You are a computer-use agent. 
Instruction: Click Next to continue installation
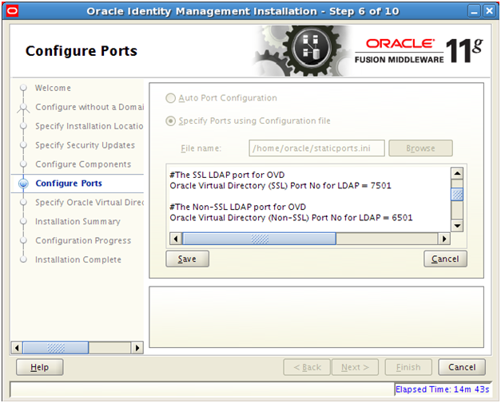tap(355, 367)
